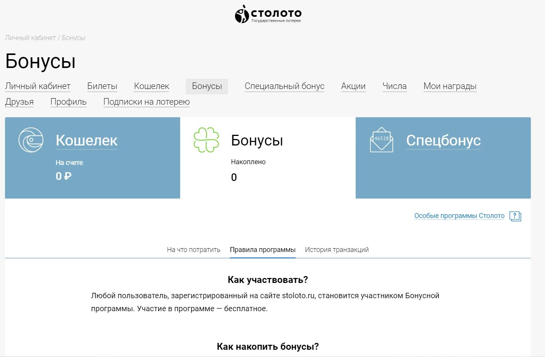This screenshot has width=545, height=357.
Task: Click the На счете label
Action: (x=69, y=163)
